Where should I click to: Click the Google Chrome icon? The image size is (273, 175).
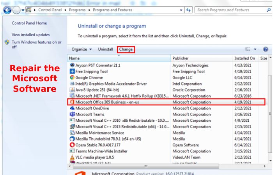(x=72, y=77)
